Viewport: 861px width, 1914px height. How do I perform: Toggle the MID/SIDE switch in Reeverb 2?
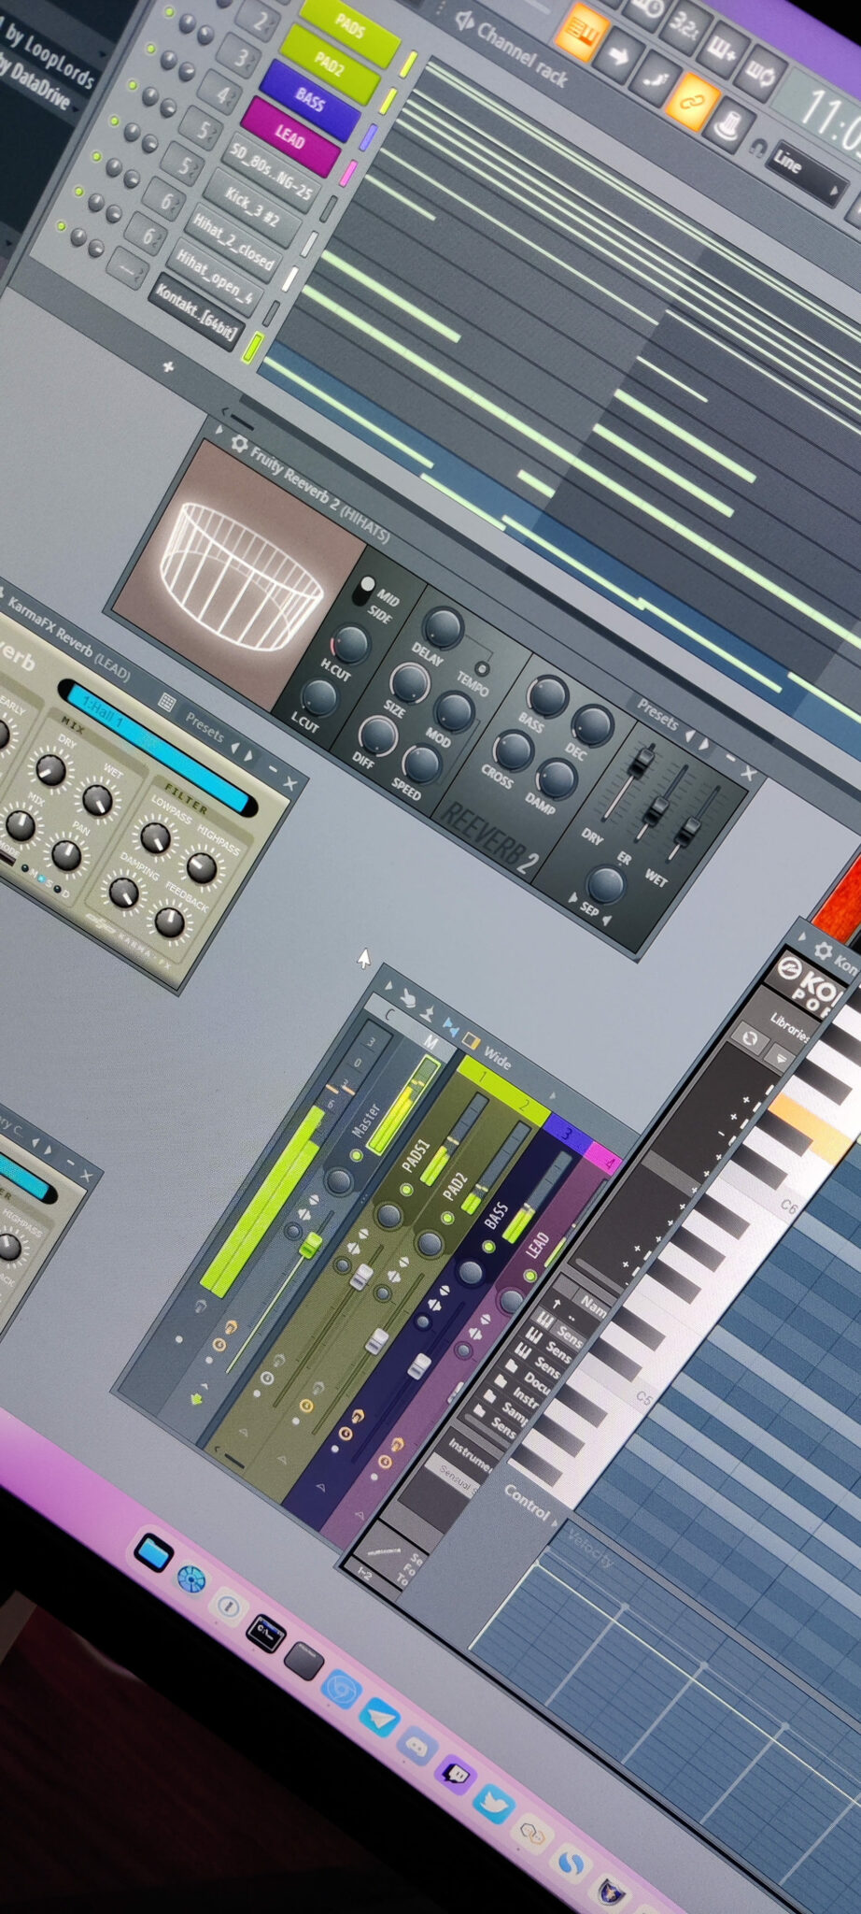[362, 591]
